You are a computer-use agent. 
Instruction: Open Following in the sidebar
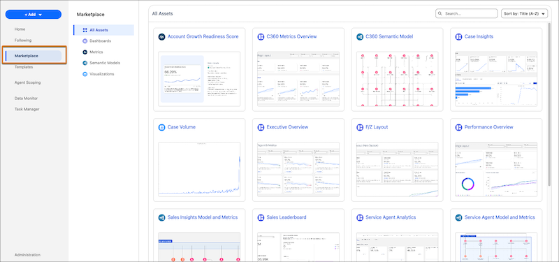23,41
